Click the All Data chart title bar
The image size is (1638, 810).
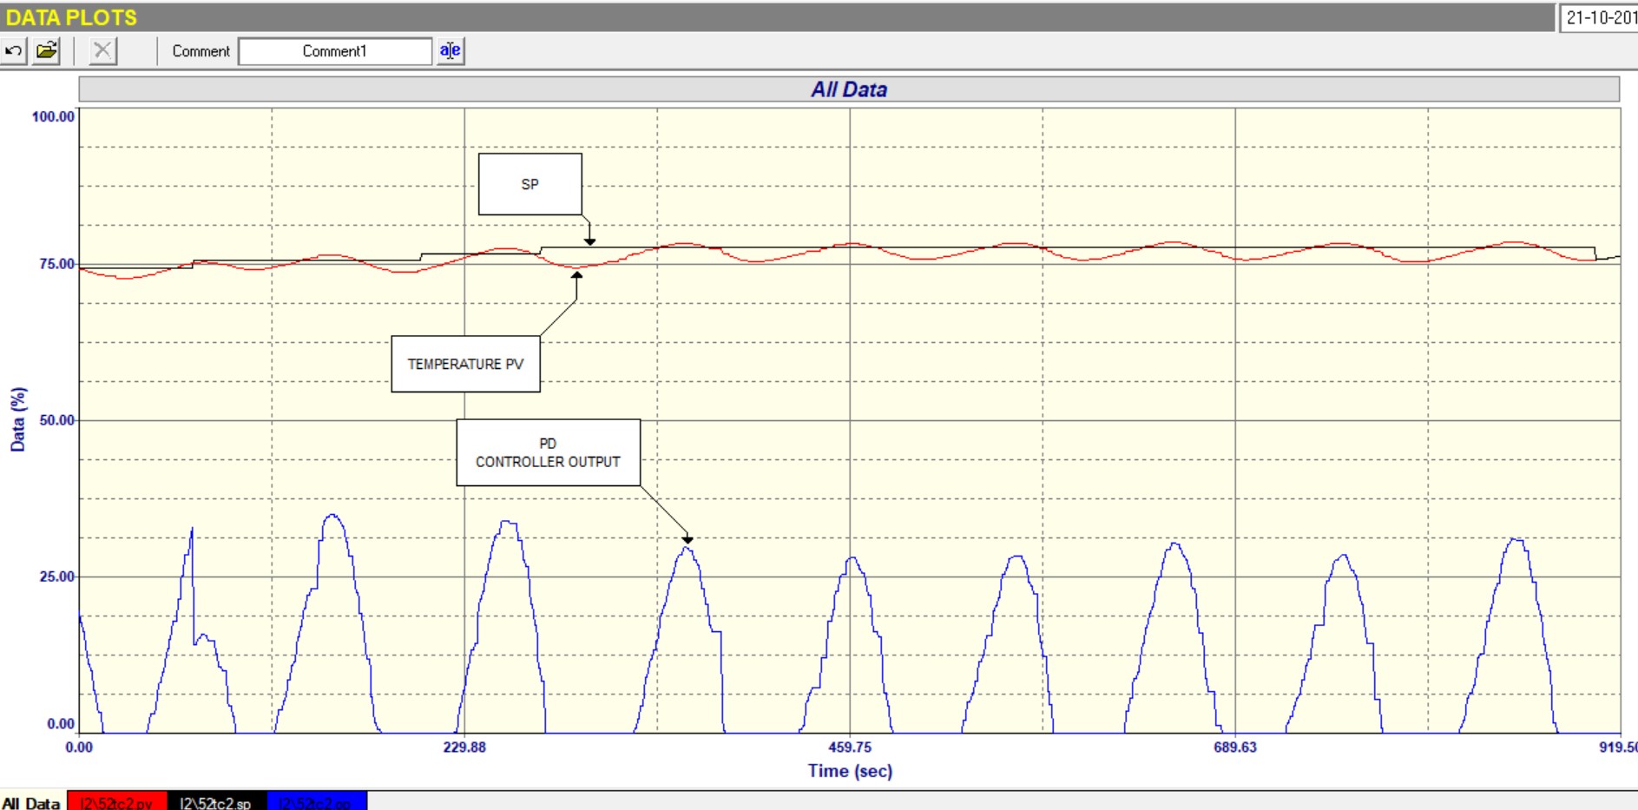[x=848, y=89]
